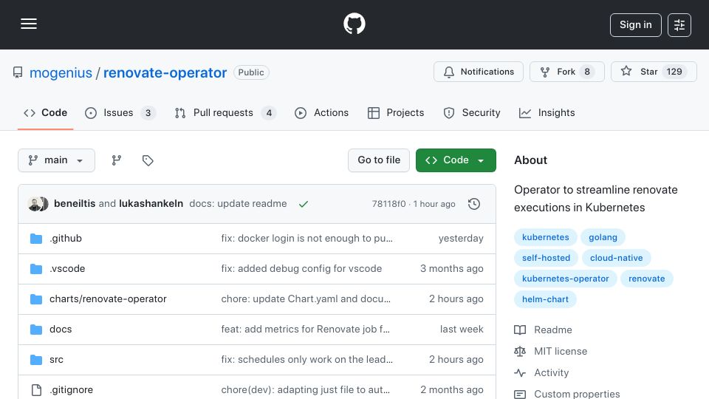Open commit 'fix: schedules only work on the lead…'

[x=307, y=360]
